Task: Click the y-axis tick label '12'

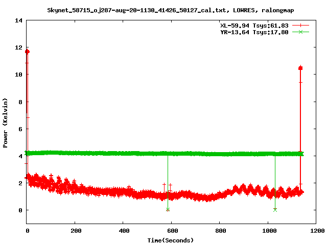Action: tap(19, 47)
